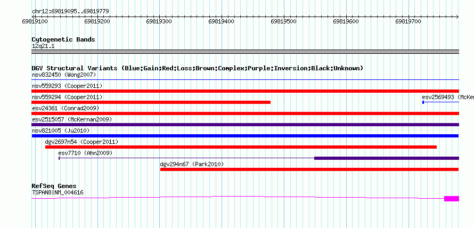The width and height of the screenshot is (474, 228).
Task: Select the blue nsv821005 gain bar
Action: click(x=245, y=136)
